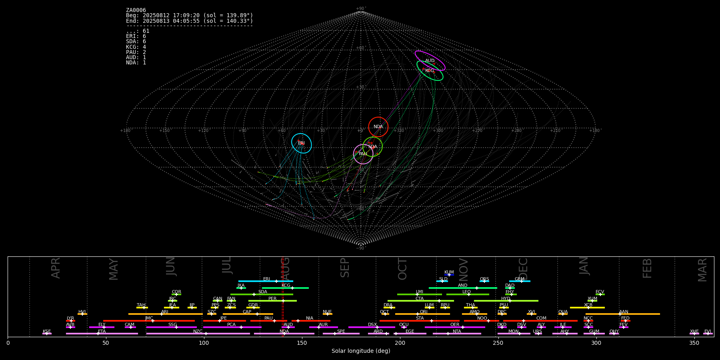The width and height of the screenshot is (720, 360).
Task: Click the 'KCG: 4' legend count entry
Action: (136, 47)
